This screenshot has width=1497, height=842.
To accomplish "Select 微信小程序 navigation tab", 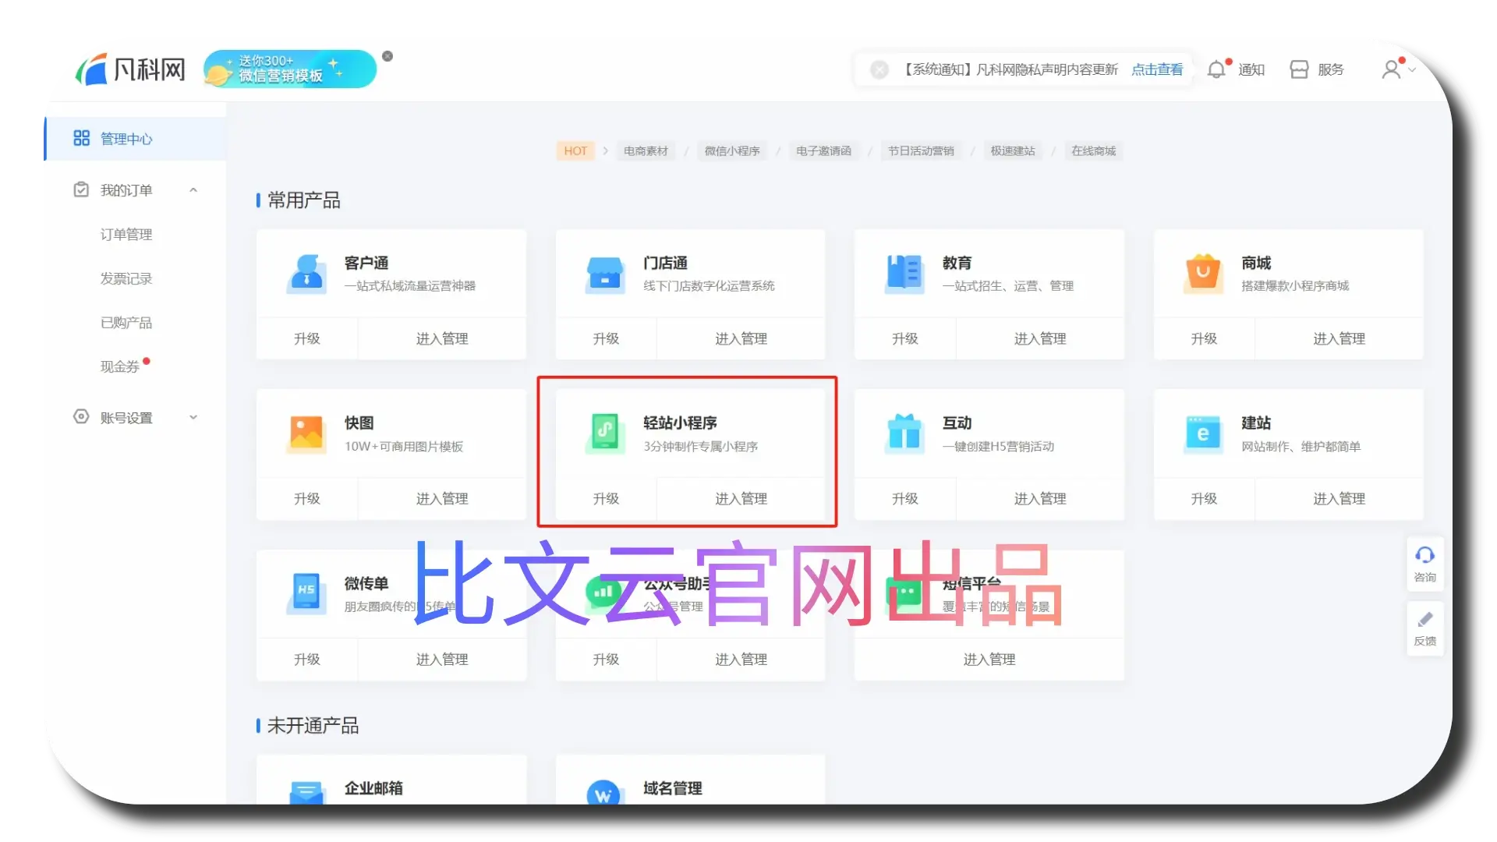I will (x=731, y=151).
